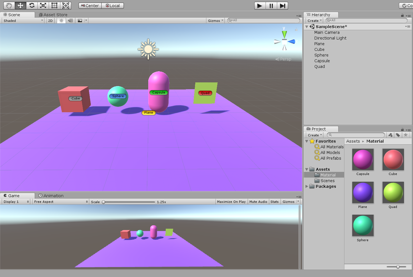This screenshot has width=413, height=277.
Task: Select All Prefabs favorite
Action: 328,158
